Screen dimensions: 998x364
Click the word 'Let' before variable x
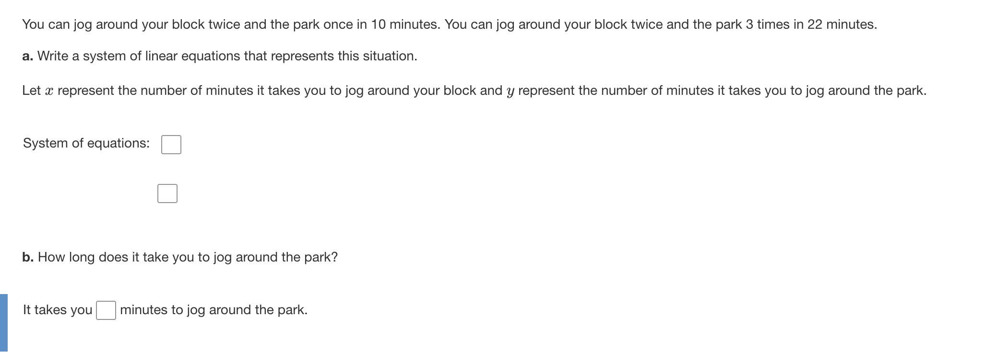click(x=31, y=91)
